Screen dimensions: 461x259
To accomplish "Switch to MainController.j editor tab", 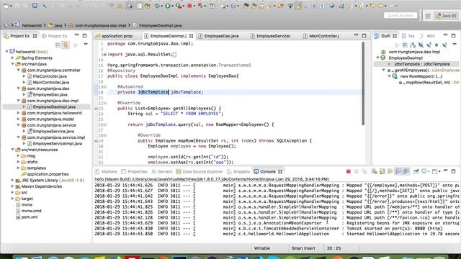I will click(321, 36).
